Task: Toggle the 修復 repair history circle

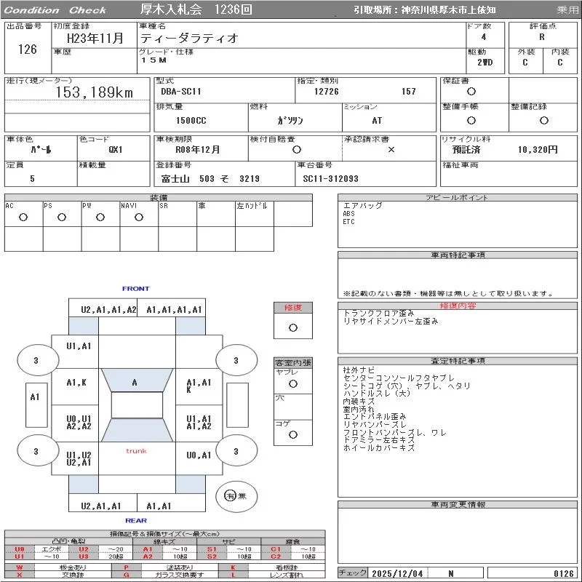Action: click(x=292, y=327)
